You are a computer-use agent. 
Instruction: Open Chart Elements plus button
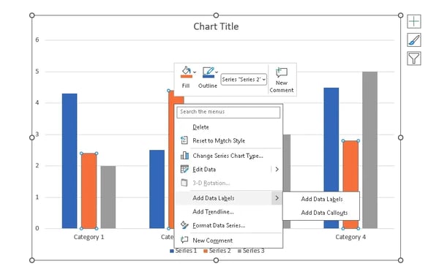pos(414,21)
